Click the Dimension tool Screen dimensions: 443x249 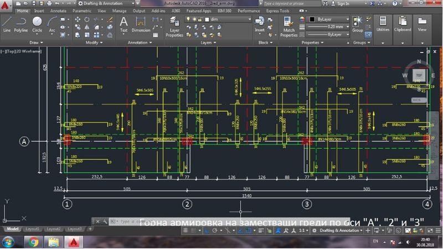click(x=141, y=24)
